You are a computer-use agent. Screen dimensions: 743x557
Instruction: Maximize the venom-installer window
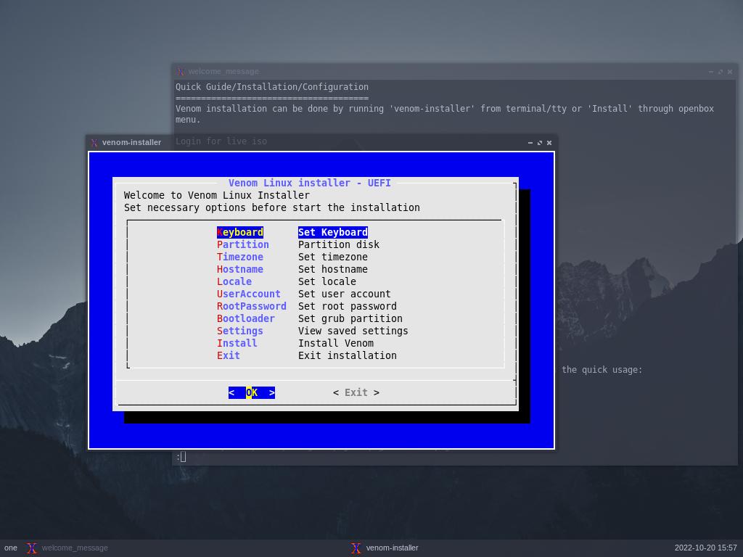tap(540, 143)
